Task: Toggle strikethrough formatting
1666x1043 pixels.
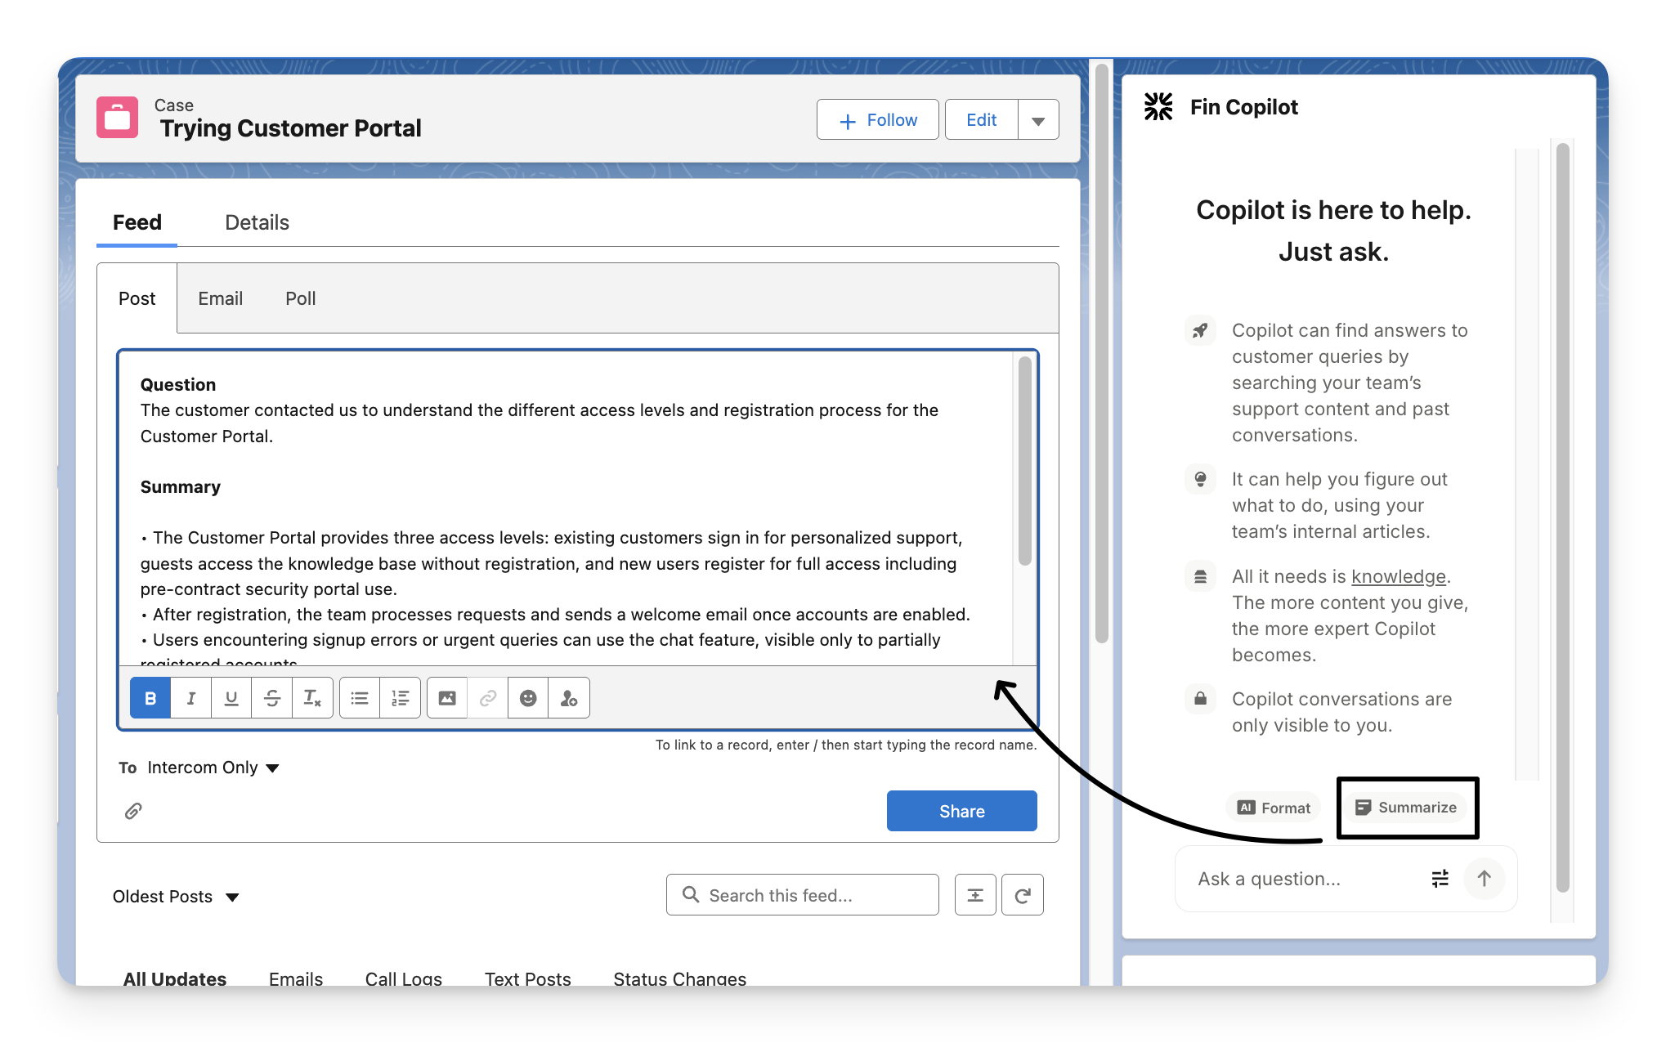Action: tap(272, 698)
